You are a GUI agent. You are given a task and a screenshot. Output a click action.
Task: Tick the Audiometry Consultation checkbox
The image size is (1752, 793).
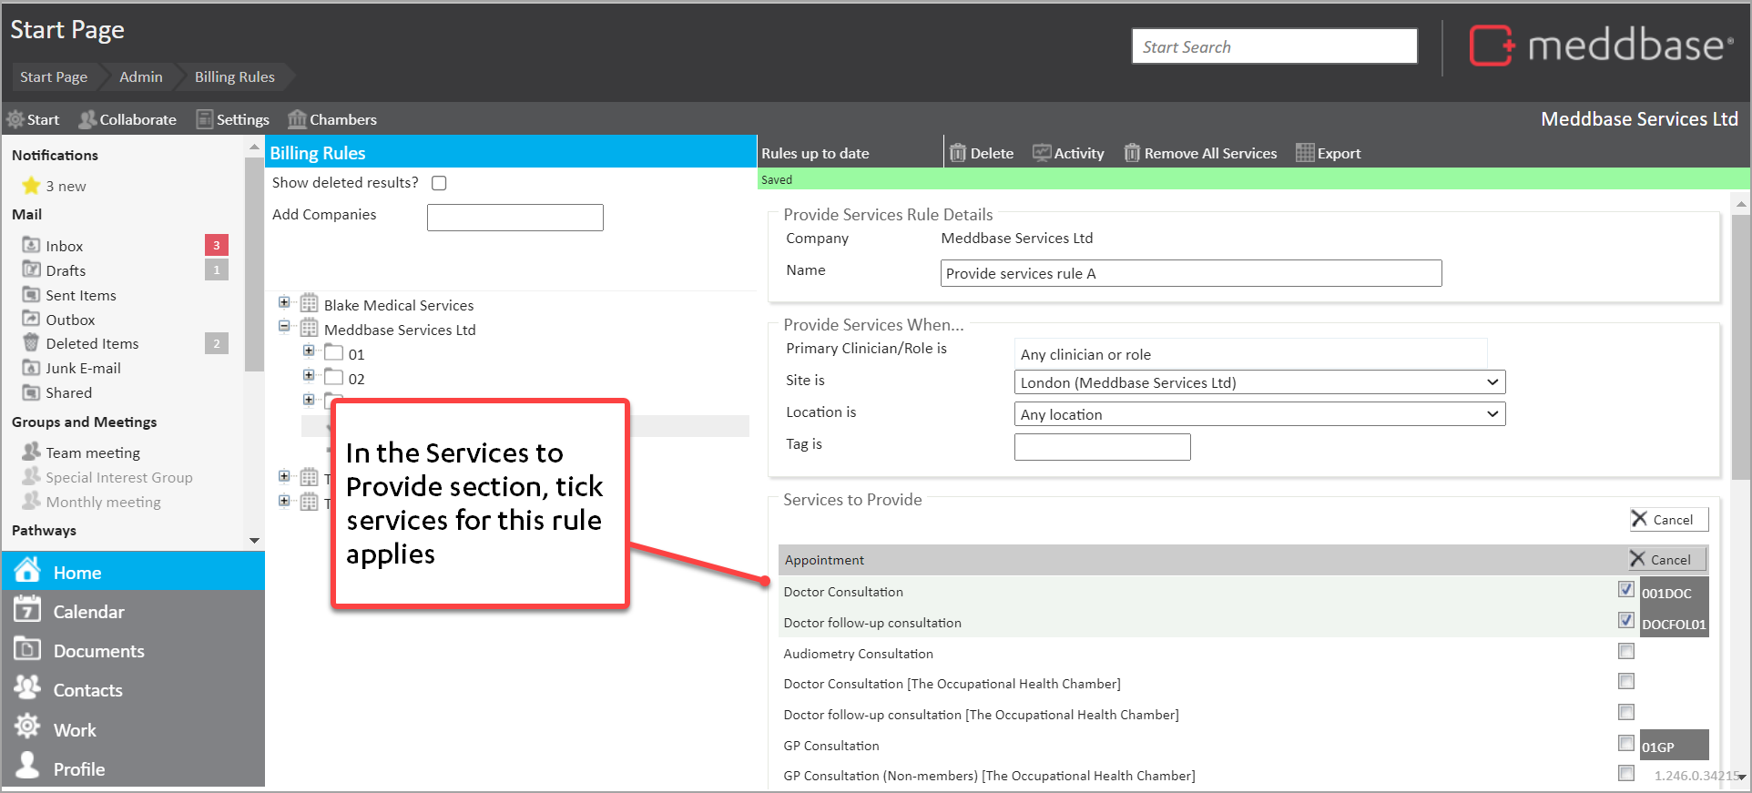point(1625,652)
